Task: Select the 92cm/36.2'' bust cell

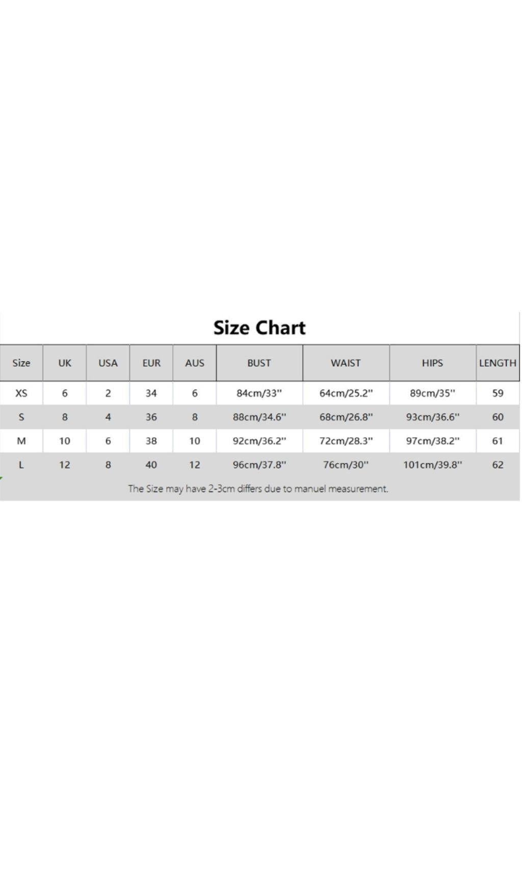Action: click(x=259, y=441)
